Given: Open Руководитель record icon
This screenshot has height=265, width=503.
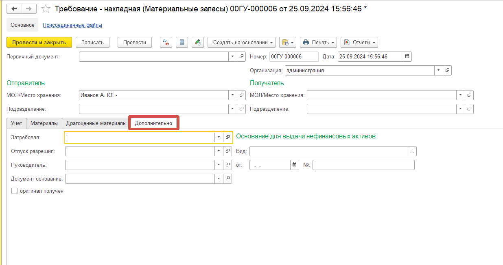Looking at the screenshot, I should coord(227,165).
